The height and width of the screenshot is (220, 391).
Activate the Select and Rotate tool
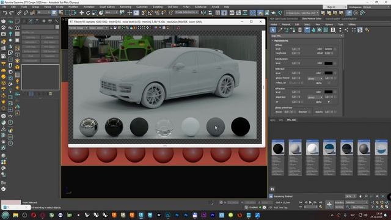pos(88,13)
